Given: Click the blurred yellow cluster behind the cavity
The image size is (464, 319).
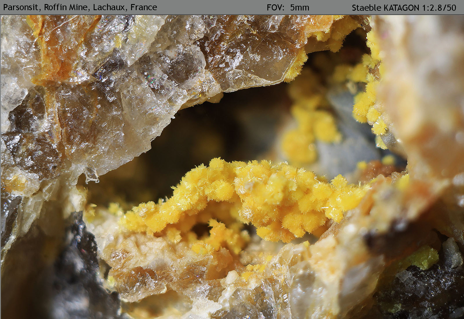Looking at the screenshot, I should click(307, 128).
